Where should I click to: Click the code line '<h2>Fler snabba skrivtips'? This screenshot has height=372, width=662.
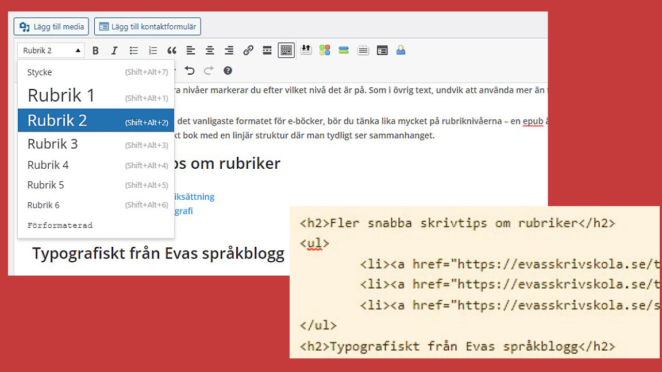click(457, 223)
